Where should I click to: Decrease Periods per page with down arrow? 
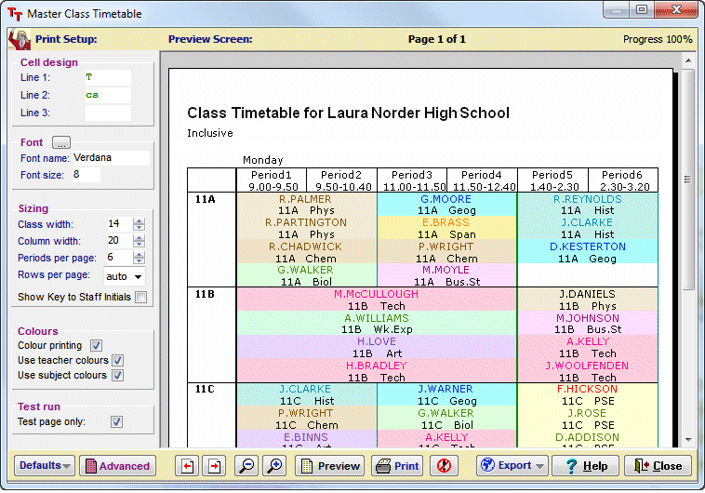pos(139,260)
